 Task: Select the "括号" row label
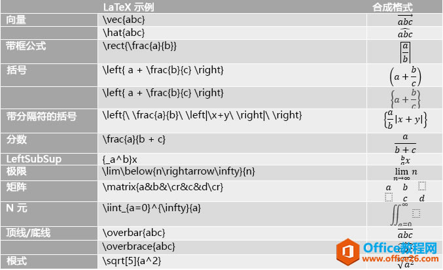click(x=16, y=69)
